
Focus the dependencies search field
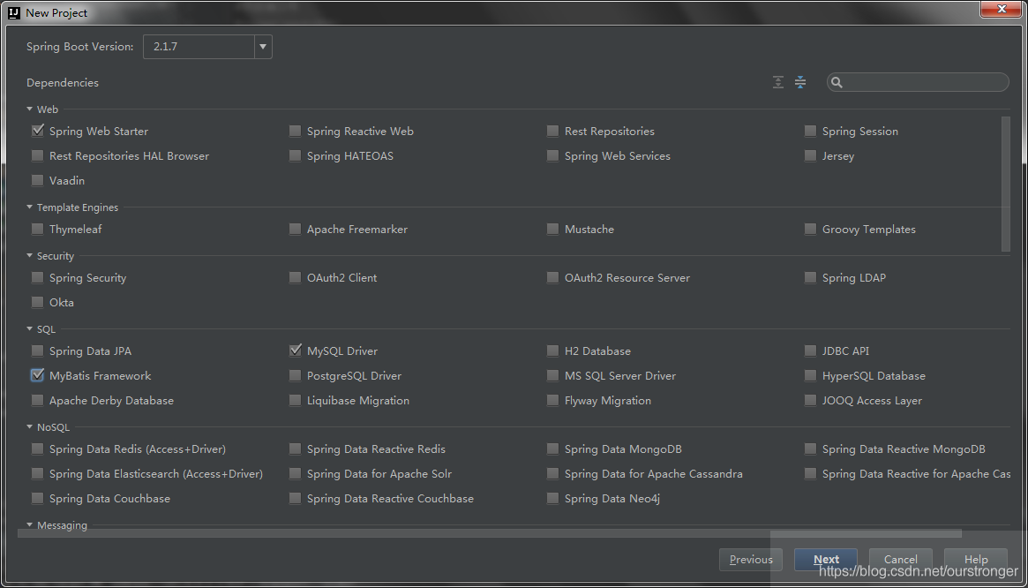click(918, 82)
